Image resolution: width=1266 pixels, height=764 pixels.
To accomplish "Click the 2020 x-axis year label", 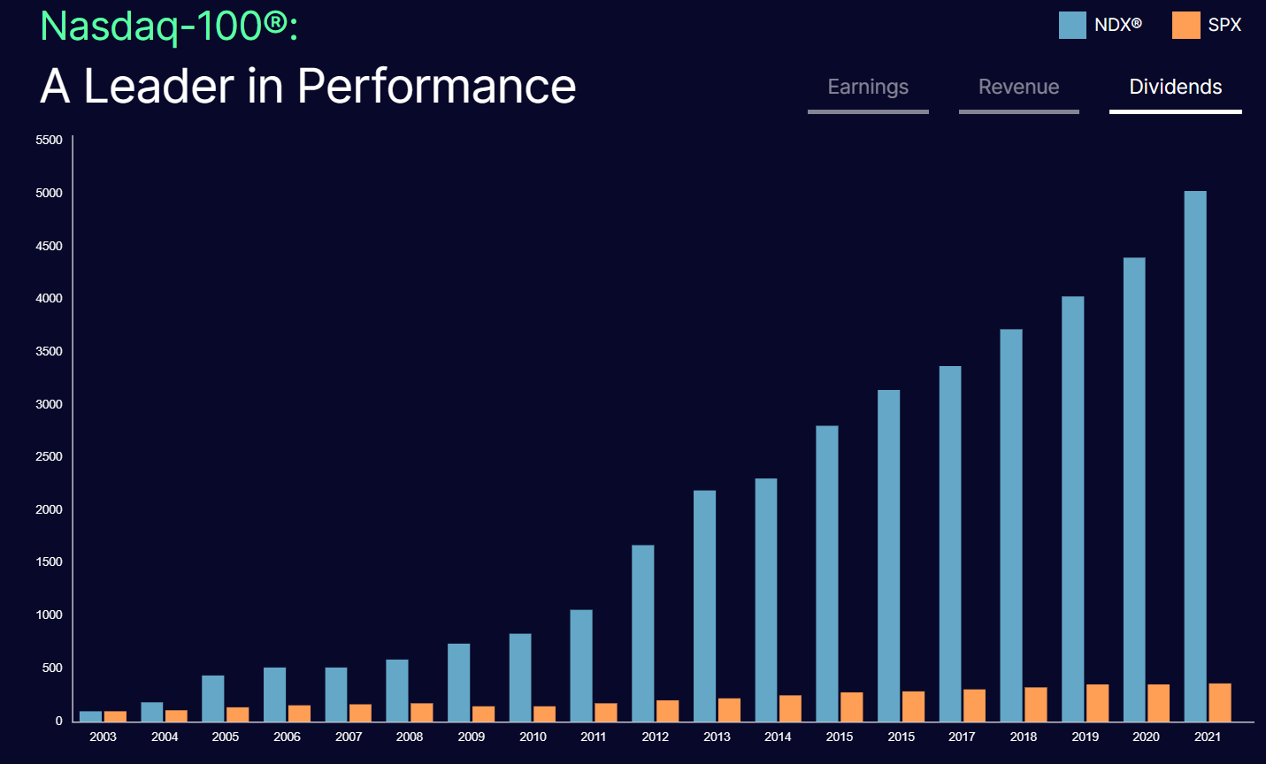I will (1146, 737).
